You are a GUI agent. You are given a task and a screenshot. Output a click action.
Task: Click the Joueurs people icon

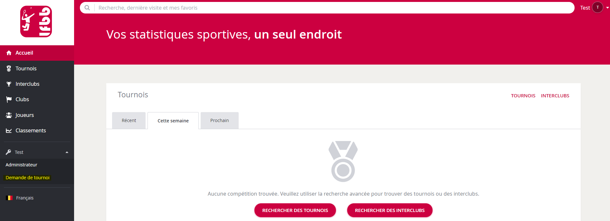[x=9, y=115]
